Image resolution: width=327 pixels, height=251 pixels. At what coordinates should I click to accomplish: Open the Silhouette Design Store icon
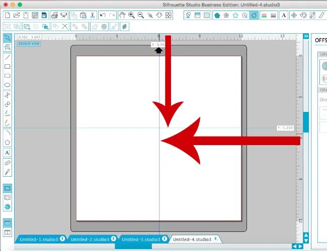(x=8, y=207)
